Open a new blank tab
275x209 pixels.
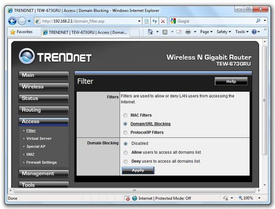click(135, 33)
